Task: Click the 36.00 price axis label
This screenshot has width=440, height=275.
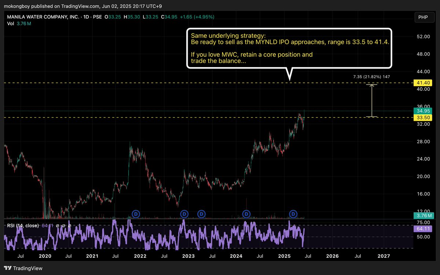Action: tap(423, 107)
